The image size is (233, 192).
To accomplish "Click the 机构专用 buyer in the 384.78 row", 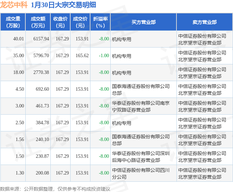I will [x=121, y=123].
